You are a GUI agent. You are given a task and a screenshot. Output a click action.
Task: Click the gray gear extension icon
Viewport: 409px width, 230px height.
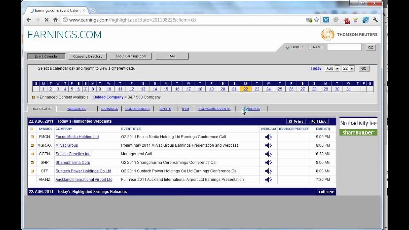tap(336, 20)
